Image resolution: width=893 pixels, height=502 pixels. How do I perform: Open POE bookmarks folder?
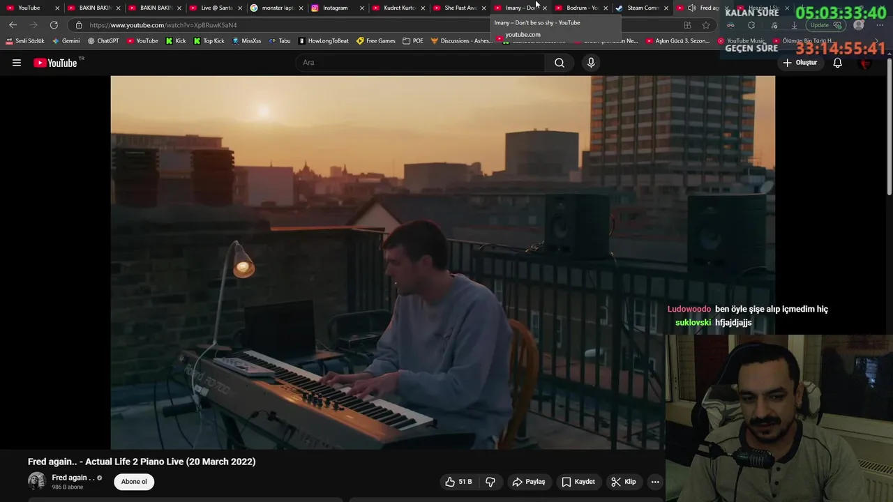click(x=413, y=40)
